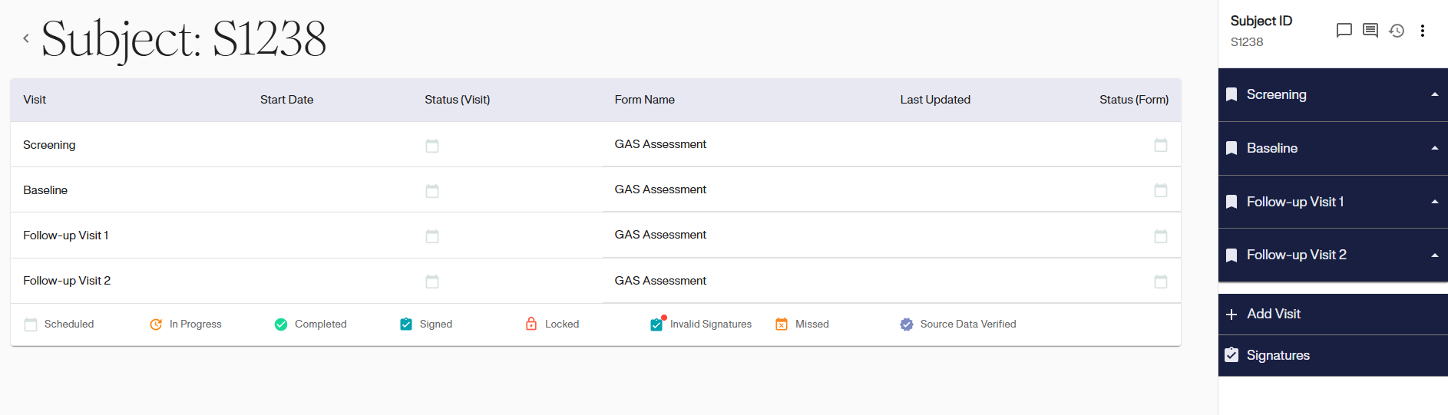The height and width of the screenshot is (415, 1448).
Task: Click the Last Updated column header
Action: point(934,100)
